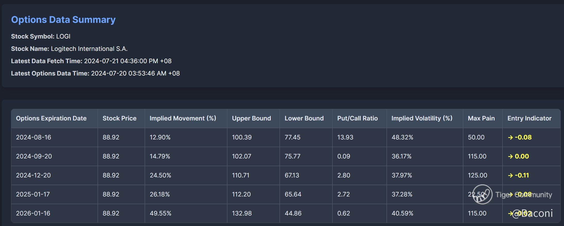The width and height of the screenshot is (564, 226).
Task: Click the Lower Bound column header
Action: coord(304,118)
